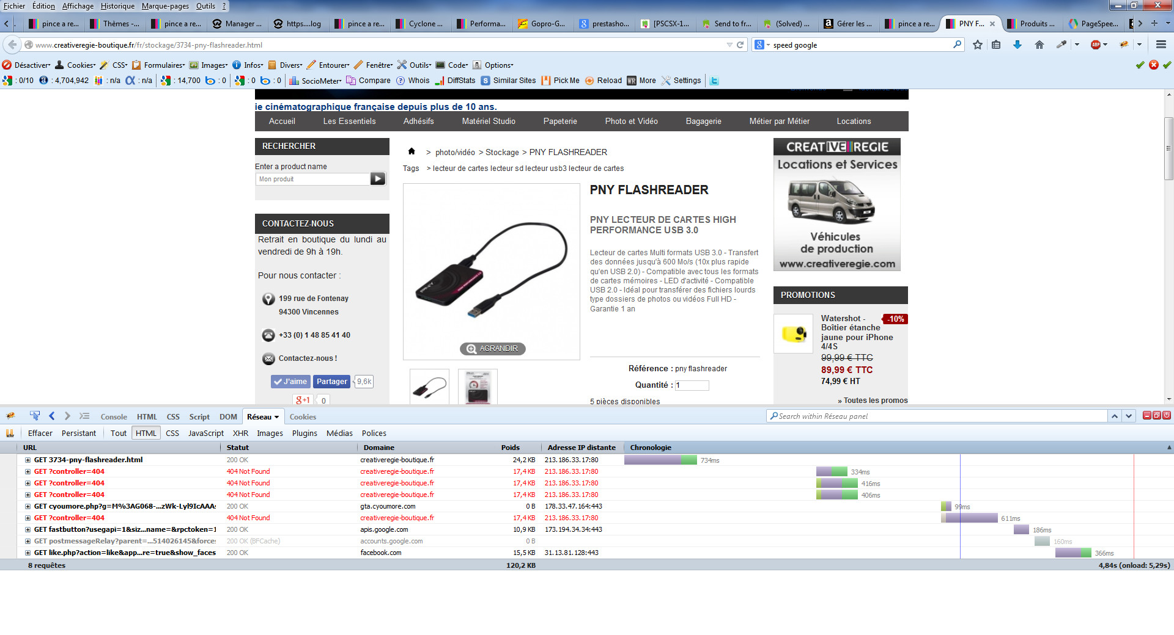Click the red error X icon in the toolbar
Image resolution: width=1174 pixels, height=635 pixels.
pyautogui.click(x=1153, y=65)
